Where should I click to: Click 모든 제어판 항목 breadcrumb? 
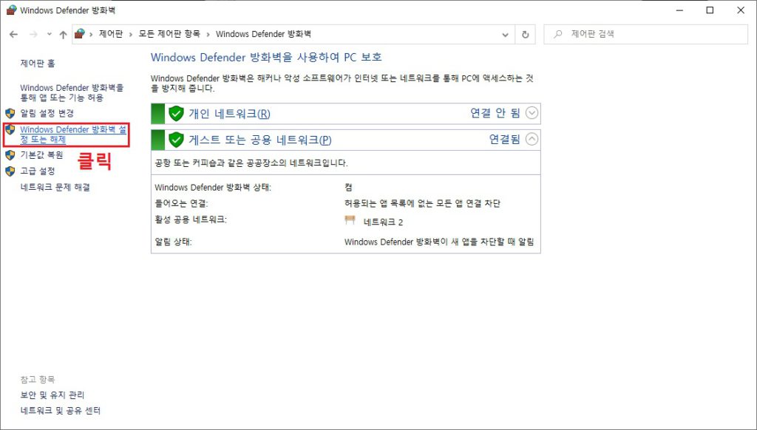[x=169, y=34]
